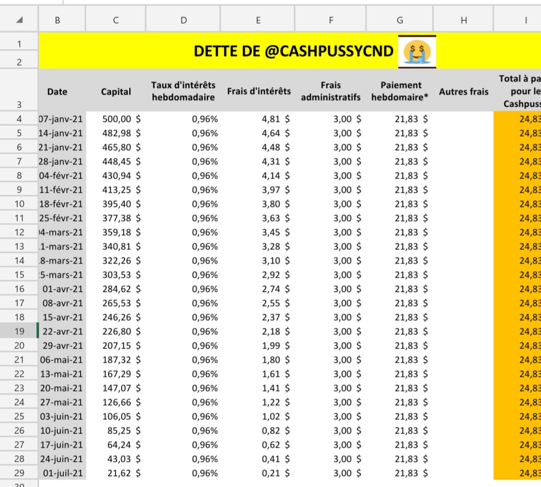This screenshot has height=487, width=541.
Task: Click the Autres frais header cell
Action: [463, 91]
